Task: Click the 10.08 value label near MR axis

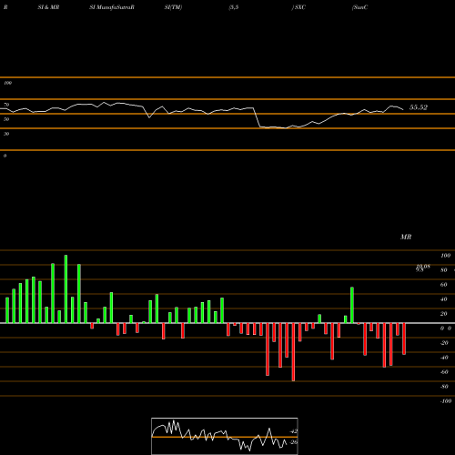Action: [x=423, y=267]
